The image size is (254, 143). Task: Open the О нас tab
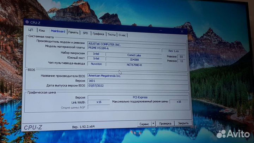(x=122, y=35)
